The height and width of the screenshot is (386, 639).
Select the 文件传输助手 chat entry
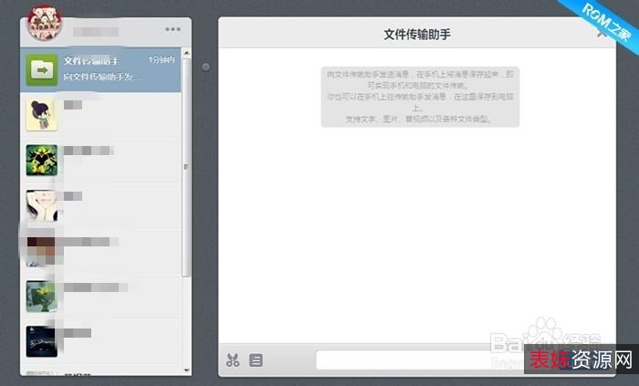pyautogui.click(x=100, y=70)
